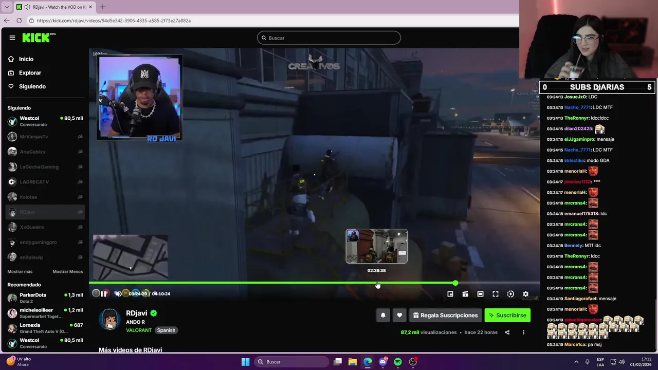The height and width of the screenshot is (370, 658).
Task: Show hidden system tray icons
Action: pyautogui.click(x=576, y=362)
